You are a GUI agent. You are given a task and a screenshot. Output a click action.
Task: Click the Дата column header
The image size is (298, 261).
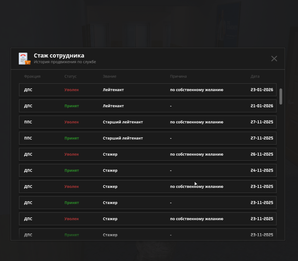click(255, 76)
